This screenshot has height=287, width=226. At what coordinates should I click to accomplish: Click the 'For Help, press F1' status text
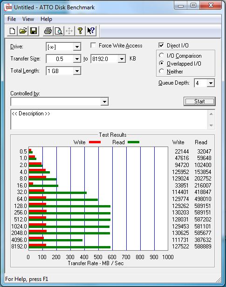pyautogui.click(x=27, y=279)
